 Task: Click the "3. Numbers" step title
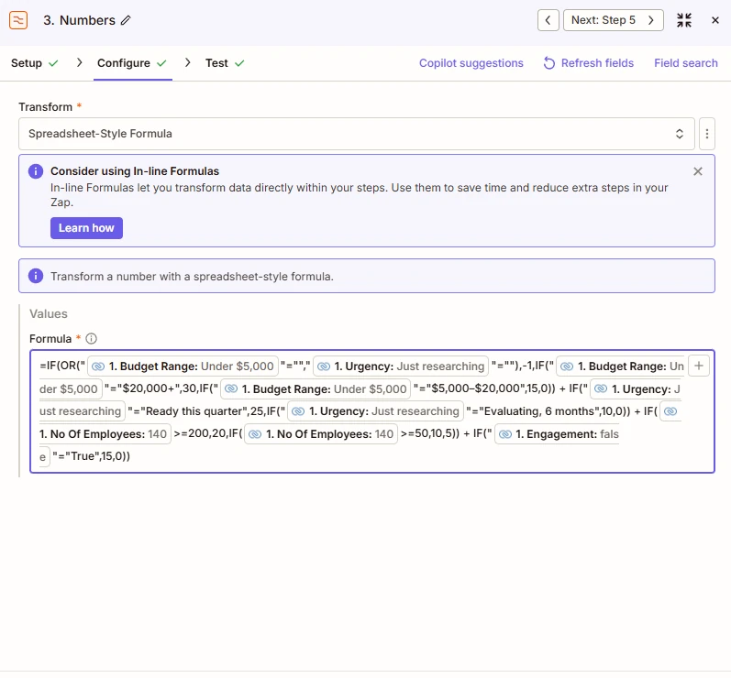point(79,20)
